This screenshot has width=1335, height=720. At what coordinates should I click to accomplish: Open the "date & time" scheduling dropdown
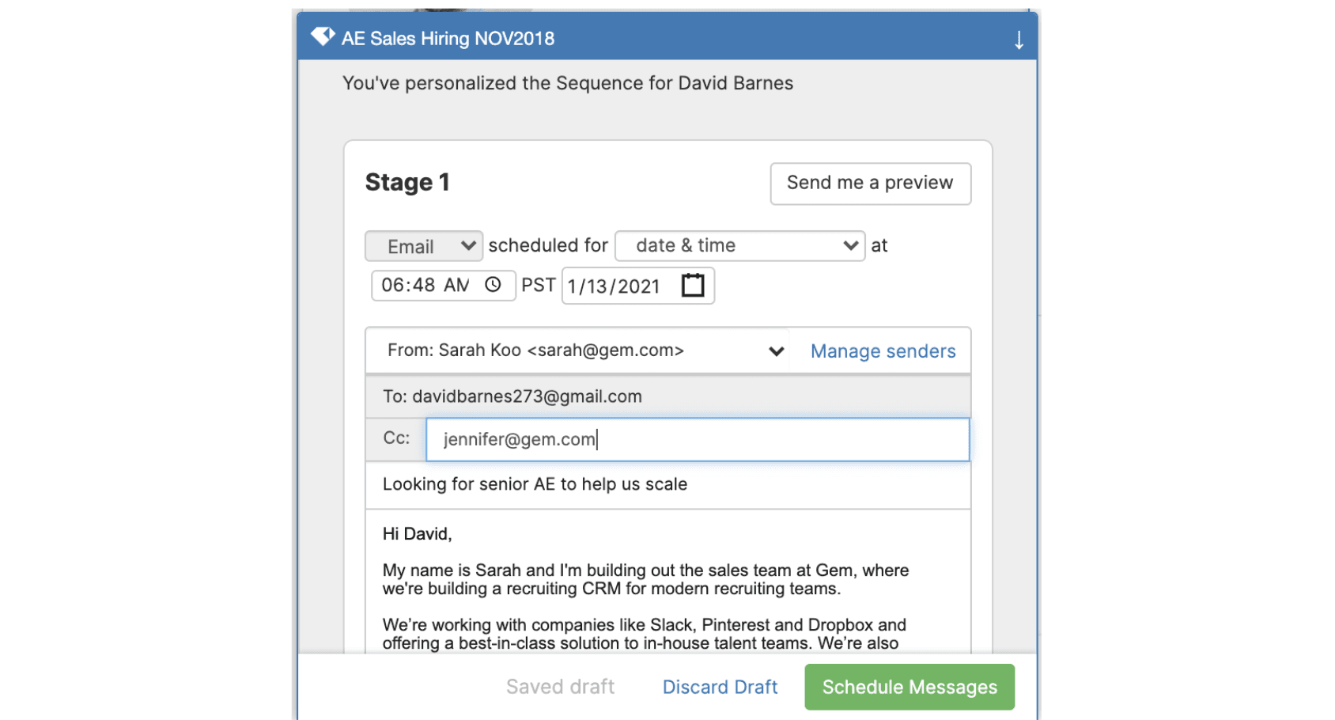click(x=739, y=246)
